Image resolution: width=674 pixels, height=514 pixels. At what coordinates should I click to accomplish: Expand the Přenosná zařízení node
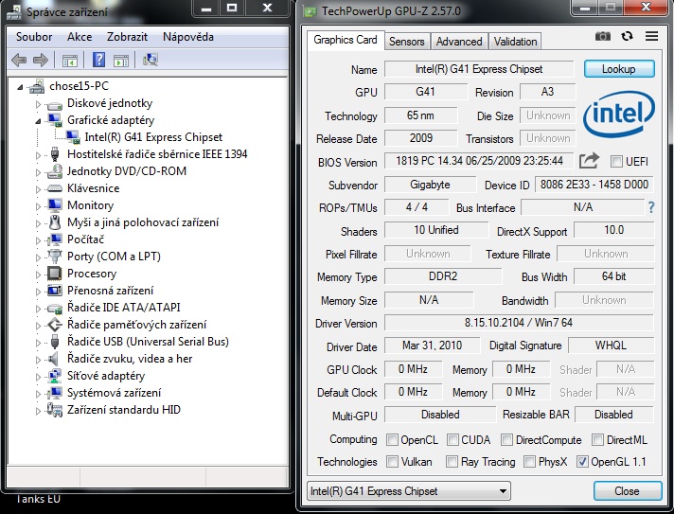pos(38,292)
